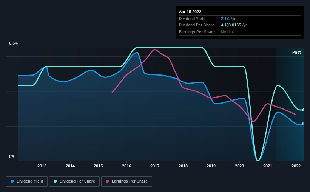Screen dimensions: 310x192
Task: Click the 6.5% y-axis label
Action: coord(13,43)
